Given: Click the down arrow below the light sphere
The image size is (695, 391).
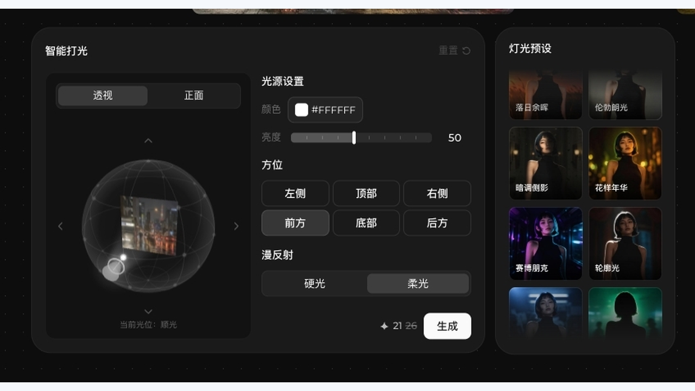Looking at the screenshot, I should coord(148,312).
